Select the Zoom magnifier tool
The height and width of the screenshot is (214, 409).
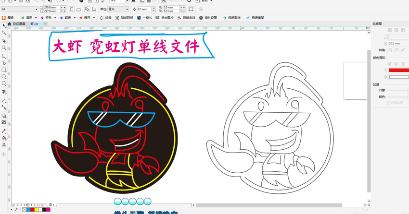click(4, 48)
